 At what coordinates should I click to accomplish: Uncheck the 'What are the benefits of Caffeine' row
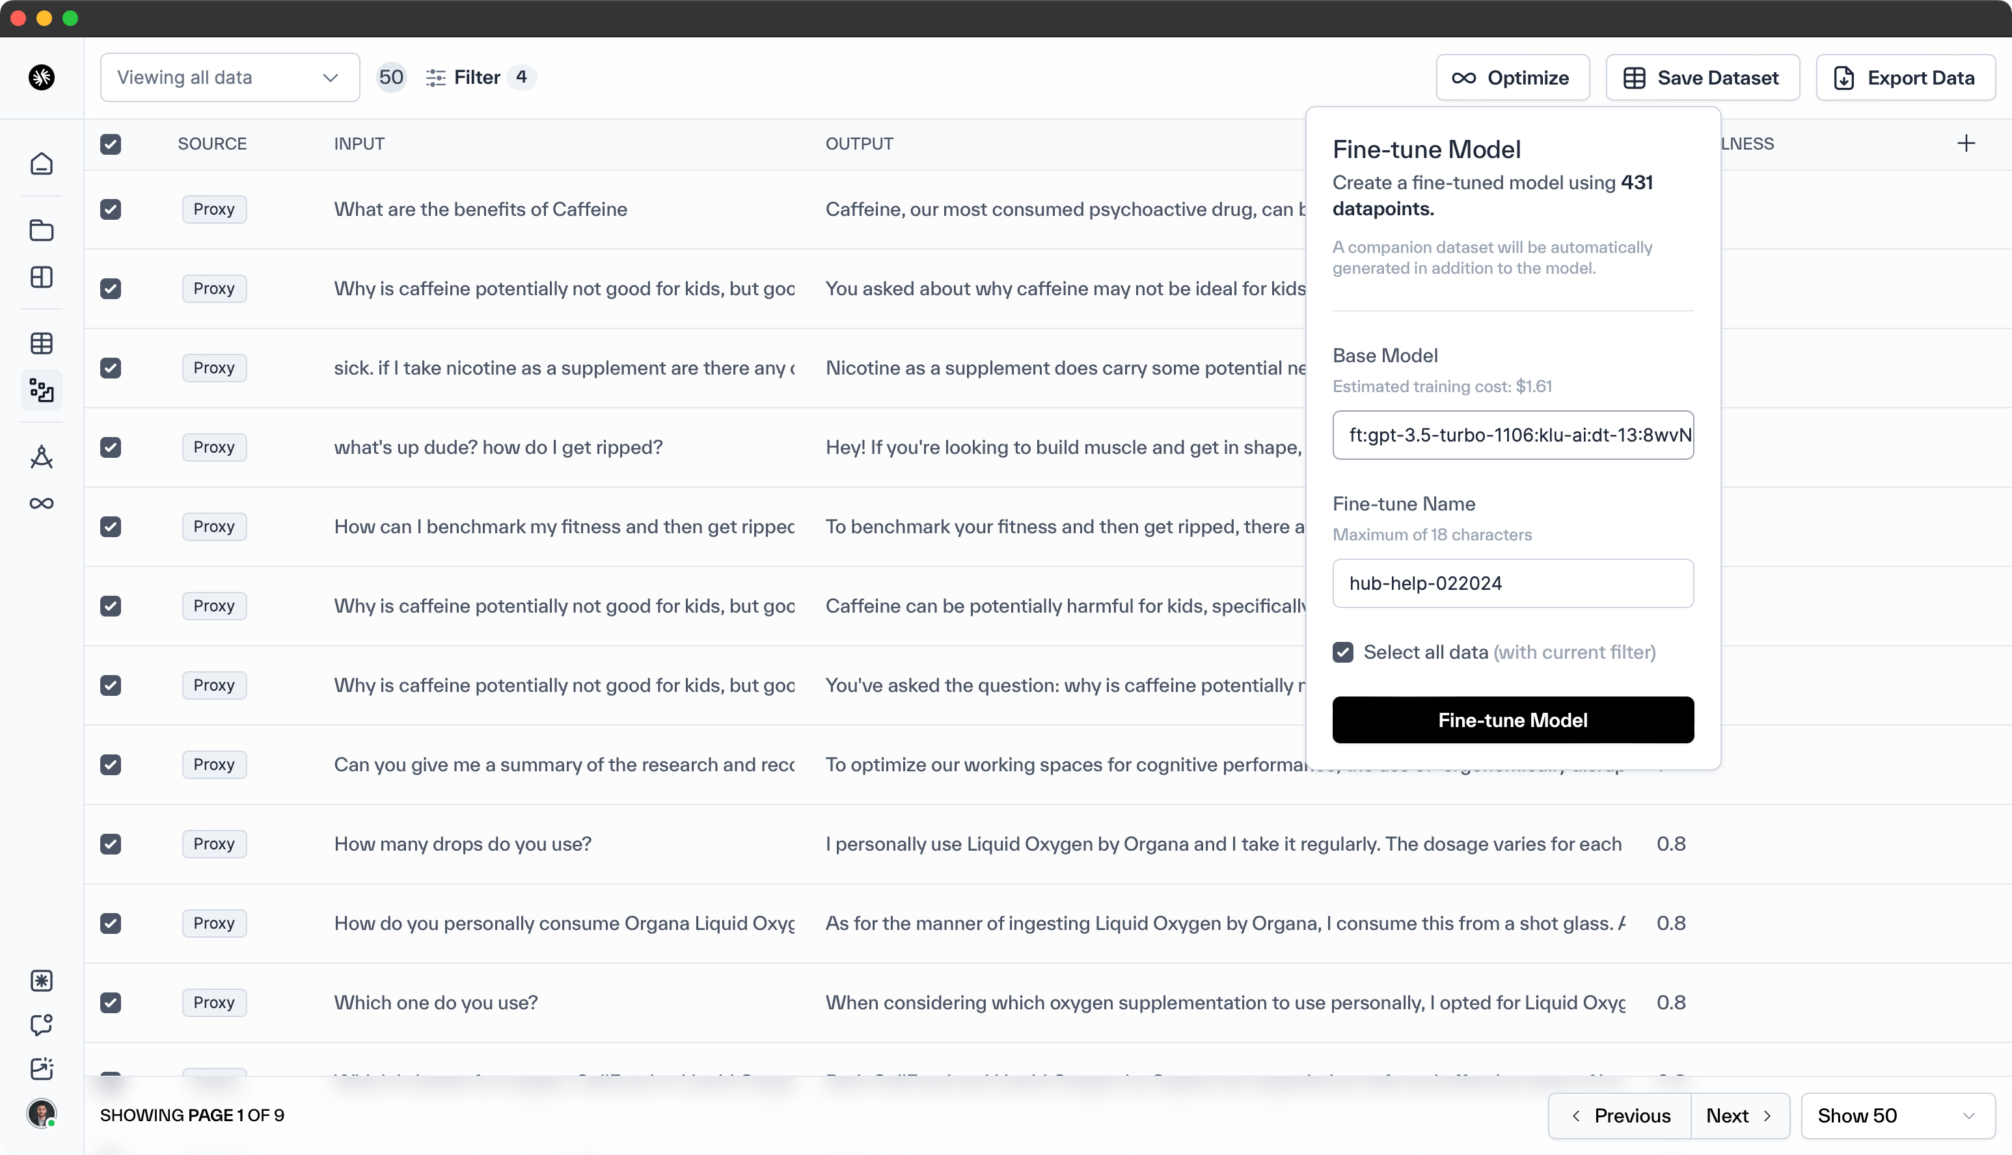point(111,209)
